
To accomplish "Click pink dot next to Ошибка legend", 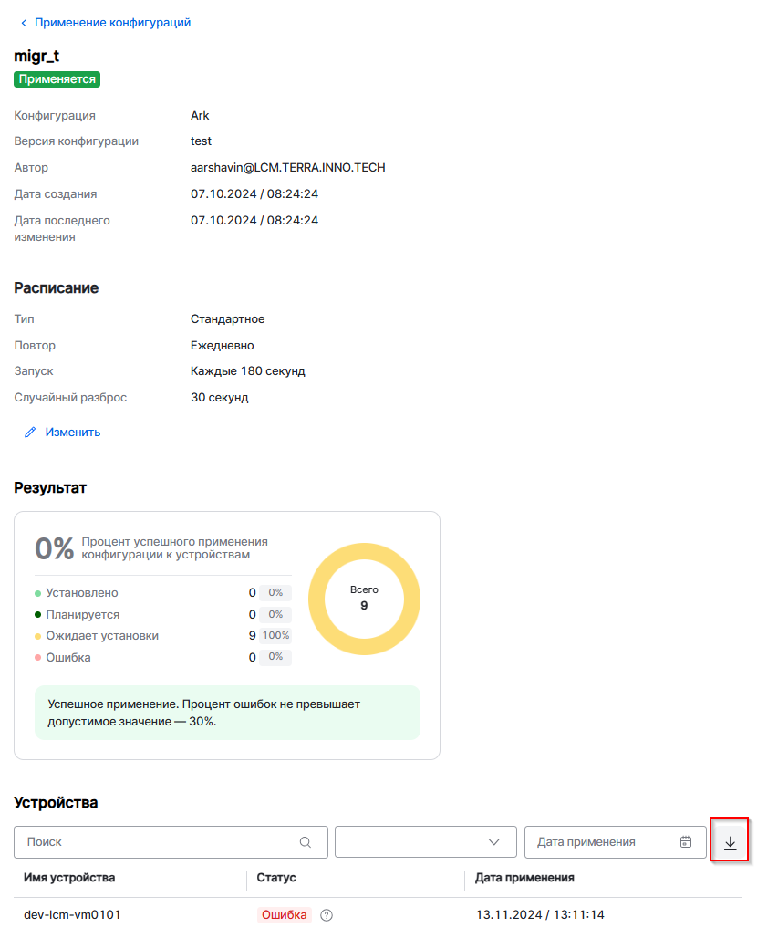I will click(37, 658).
